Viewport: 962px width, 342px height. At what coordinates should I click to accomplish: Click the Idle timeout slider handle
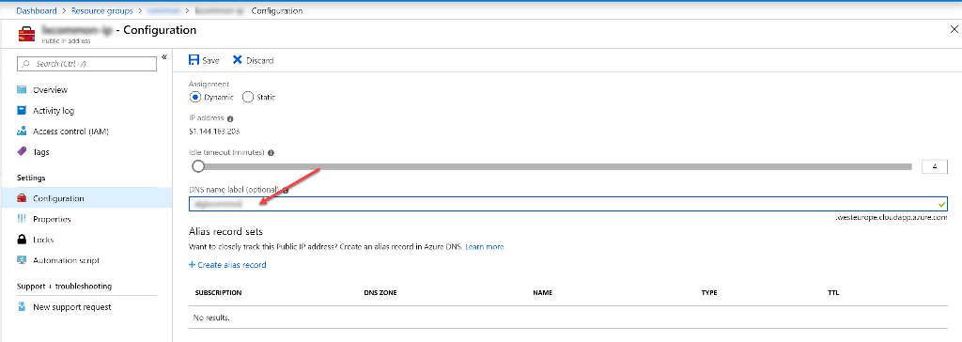pos(197,166)
